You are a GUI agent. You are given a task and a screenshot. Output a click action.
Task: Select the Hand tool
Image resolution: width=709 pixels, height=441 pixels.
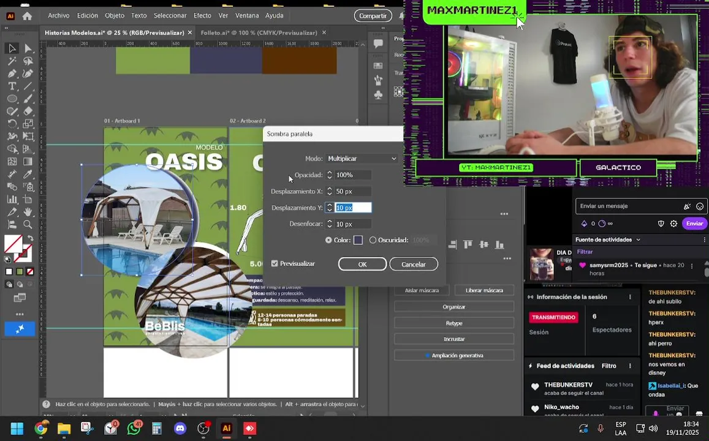click(x=28, y=212)
